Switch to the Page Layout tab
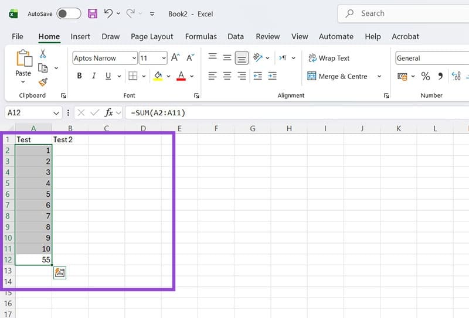The height and width of the screenshot is (318, 469). click(x=152, y=36)
